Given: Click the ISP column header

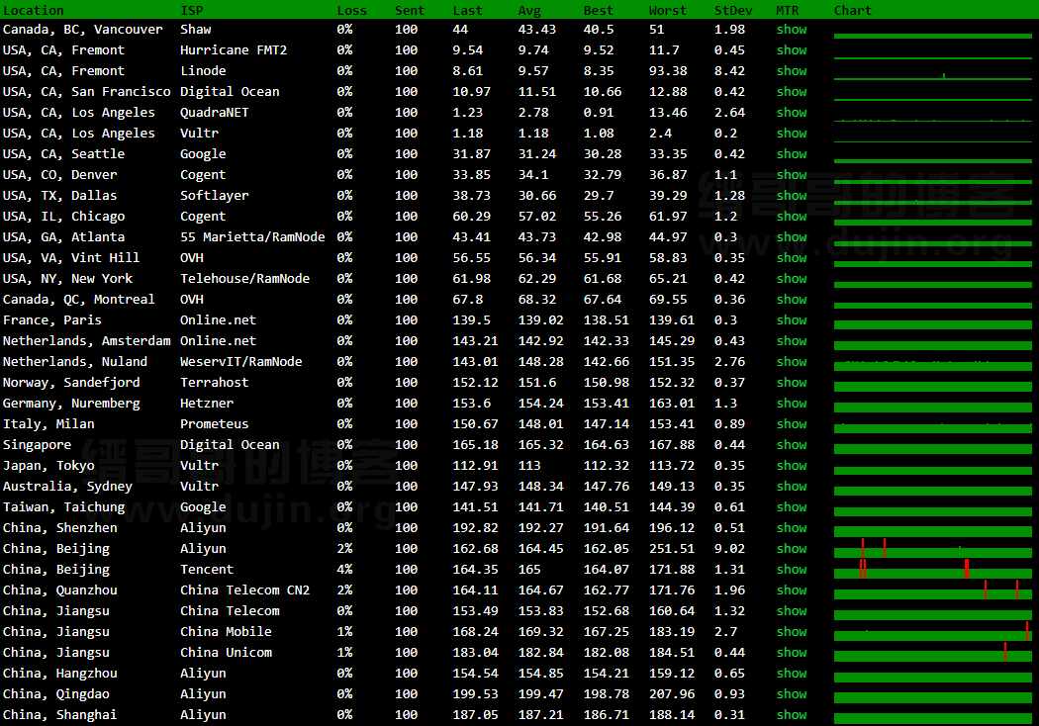Looking at the screenshot, I should coord(192,11).
